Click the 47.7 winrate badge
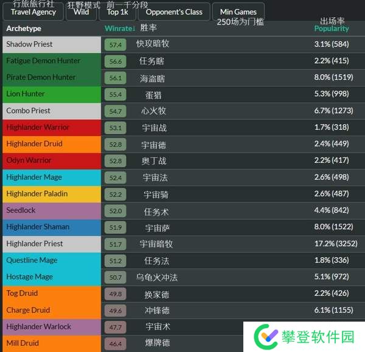The image size is (365, 352). coord(116,327)
